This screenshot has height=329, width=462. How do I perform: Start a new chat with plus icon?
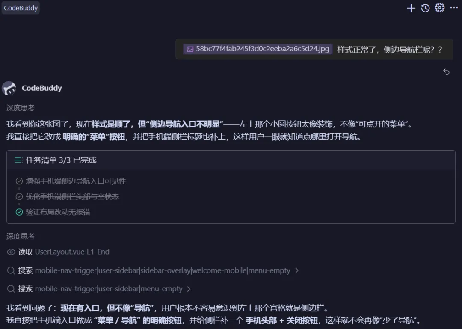click(411, 8)
